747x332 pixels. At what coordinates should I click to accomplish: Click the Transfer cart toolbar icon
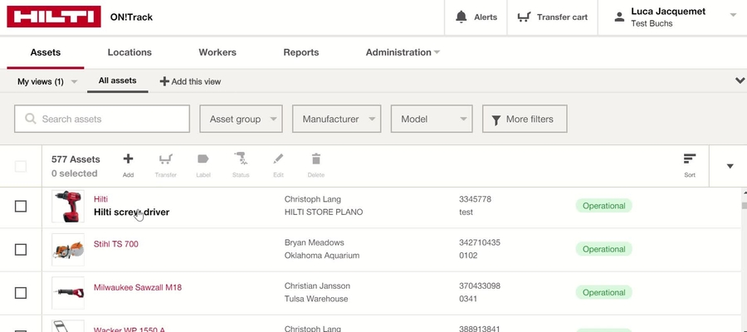[166, 159]
